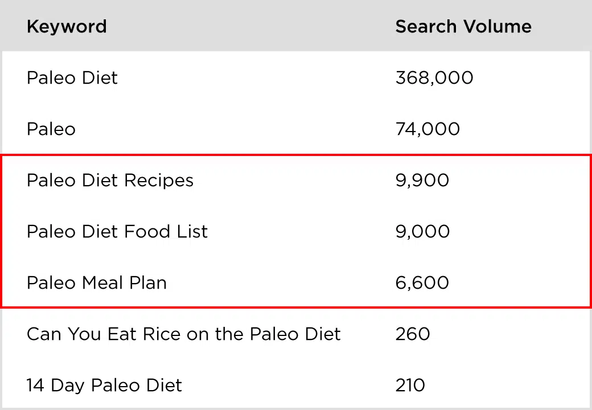Click the 9,000 search volume value

tap(422, 232)
